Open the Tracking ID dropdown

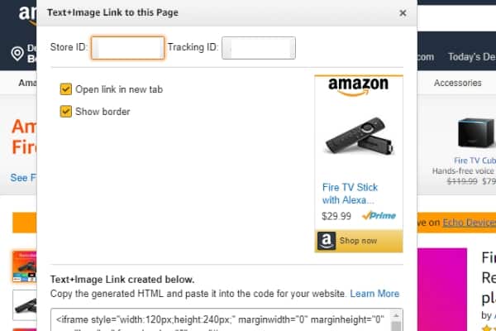[x=258, y=48]
